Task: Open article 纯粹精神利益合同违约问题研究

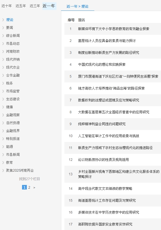Action: pyautogui.click(x=102, y=124)
